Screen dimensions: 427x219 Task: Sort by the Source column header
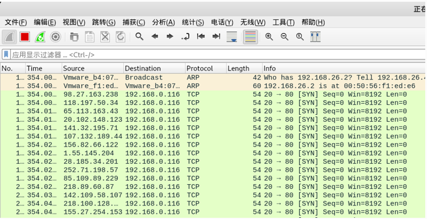(x=93, y=68)
